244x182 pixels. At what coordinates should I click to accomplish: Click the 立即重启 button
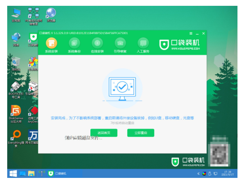click(x=141, y=133)
